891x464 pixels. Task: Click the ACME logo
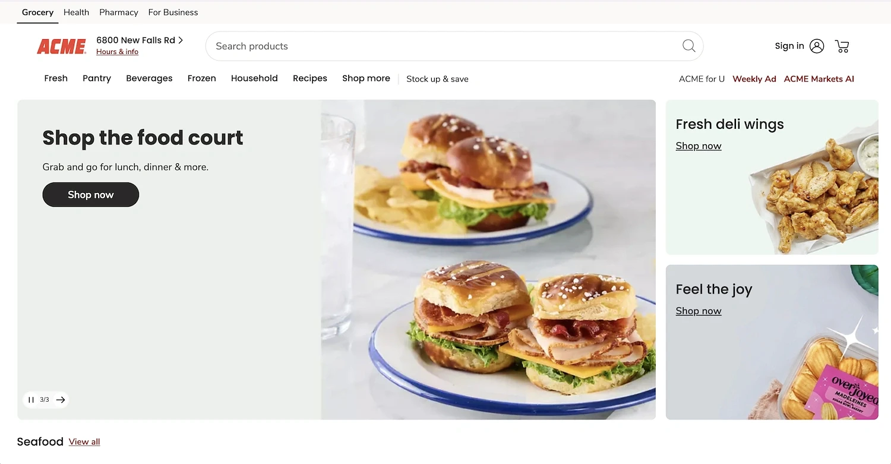tap(62, 46)
